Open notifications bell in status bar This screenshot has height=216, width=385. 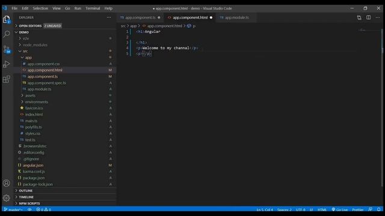(x=379, y=209)
